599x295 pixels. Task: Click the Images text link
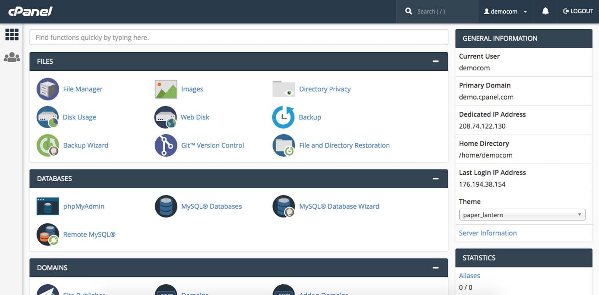(x=192, y=89)
